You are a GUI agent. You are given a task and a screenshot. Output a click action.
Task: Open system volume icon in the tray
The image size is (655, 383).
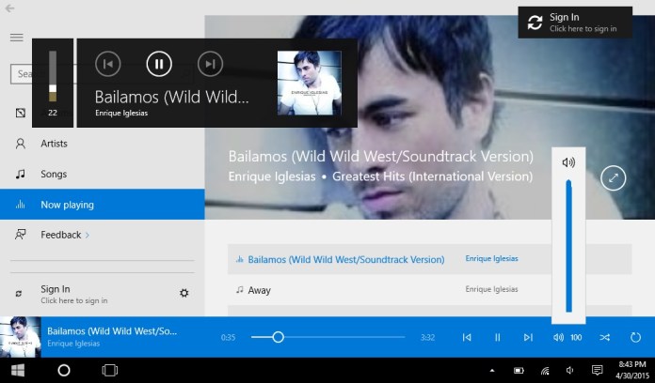[569, 370]
